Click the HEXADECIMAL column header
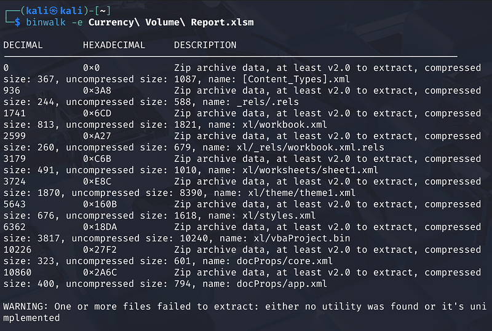The height and width of the screenshot is (331, 492). (x=114, y=45)
